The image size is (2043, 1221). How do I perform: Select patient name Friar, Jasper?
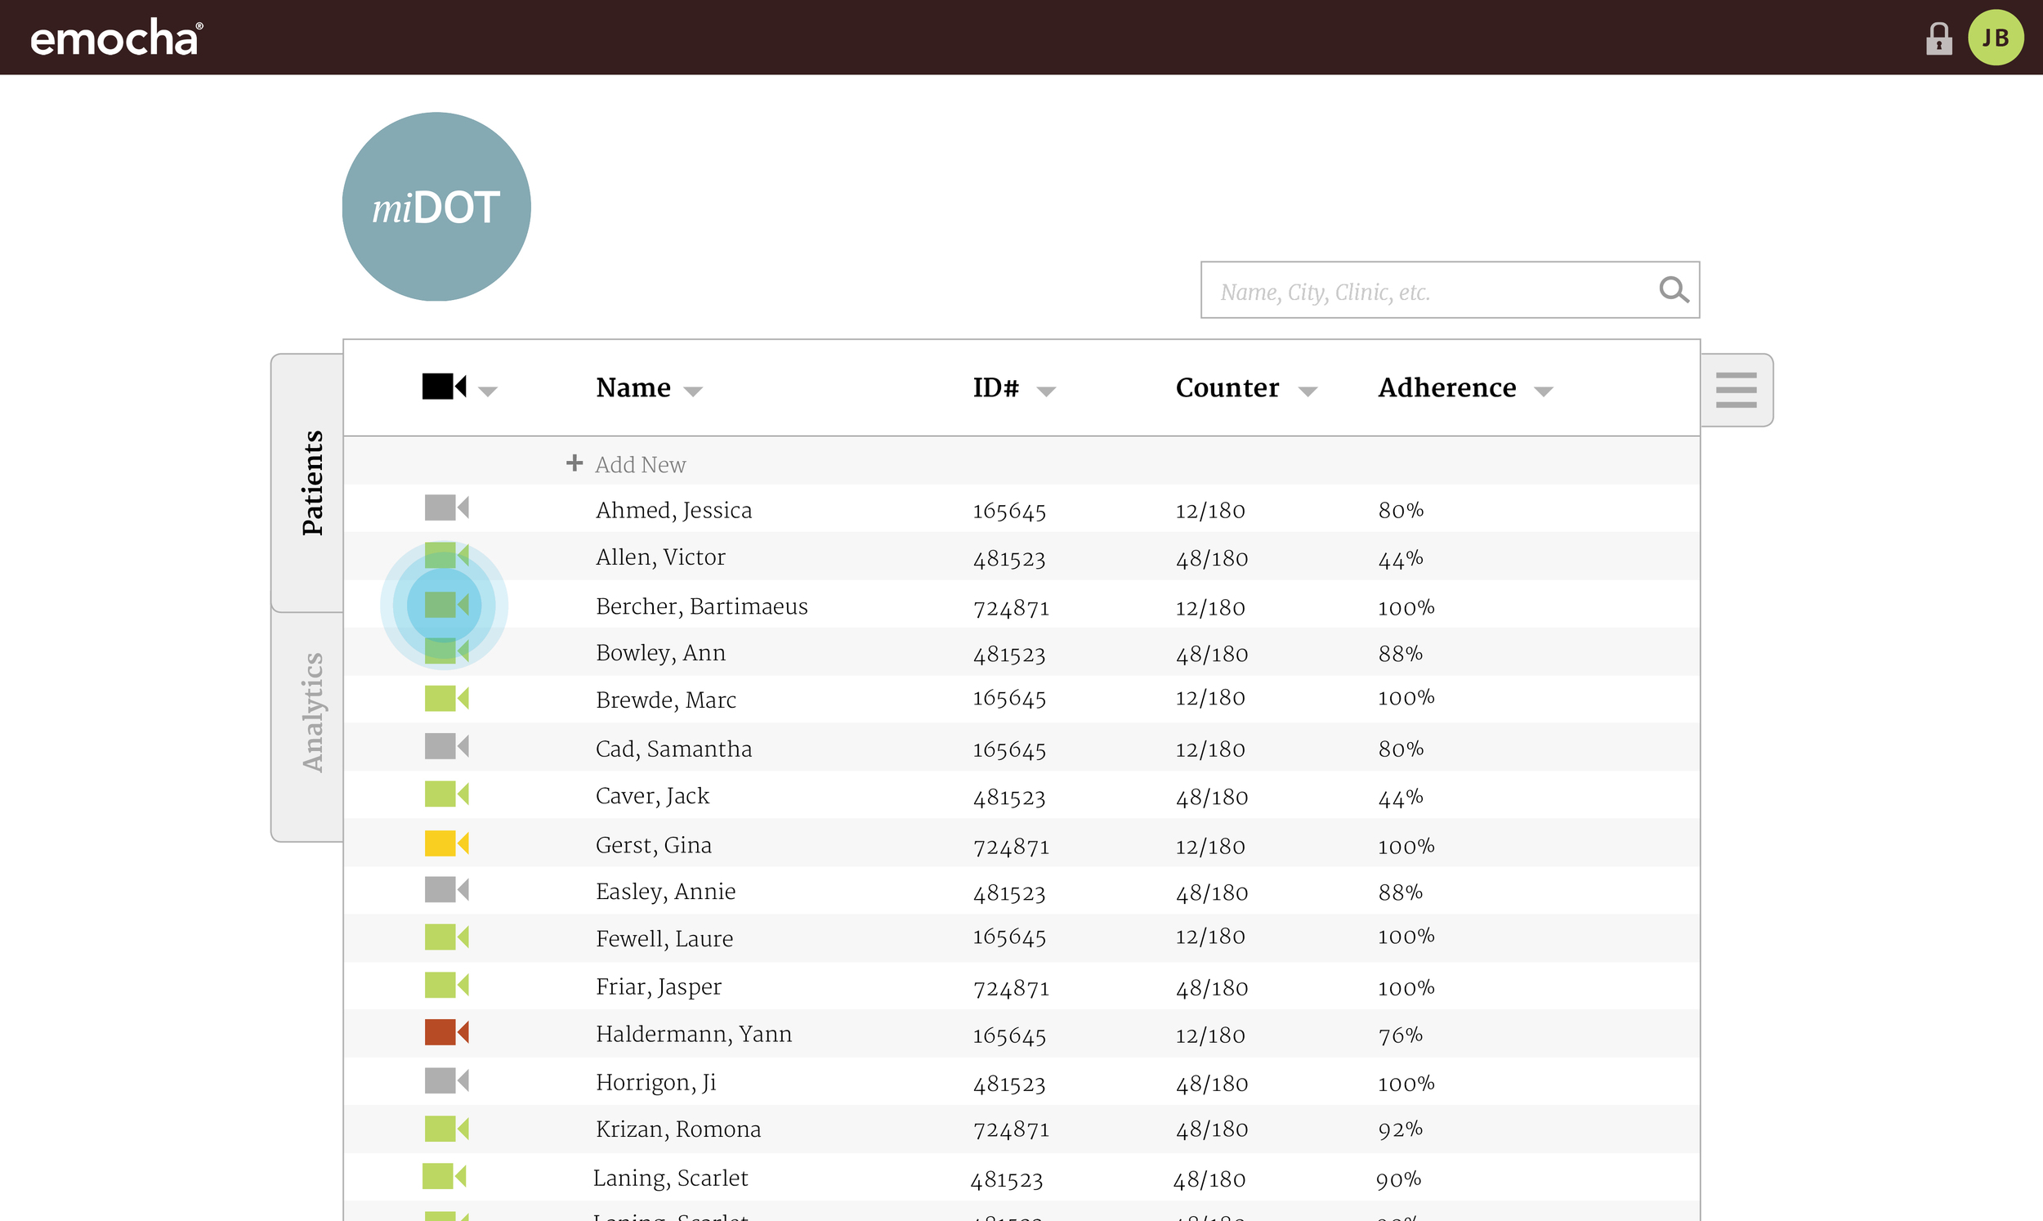click(x=658, y=986)
